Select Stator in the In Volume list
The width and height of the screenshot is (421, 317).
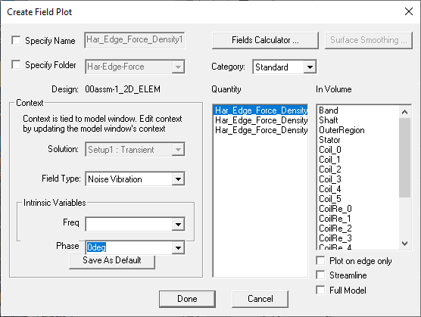click(x=329, y=140)
